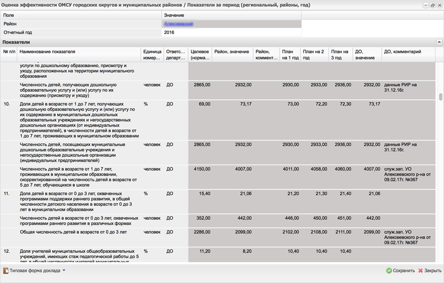
Task: Click Целевое value 4150,00 cell
Action: point(201,169)
